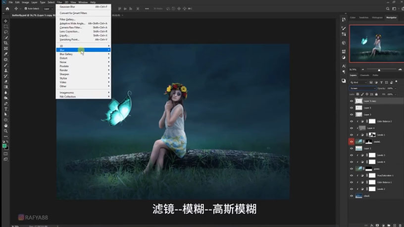Filter layers by type layers icon
Viewport: 404px width, 227px height.
tap(381, 83)
